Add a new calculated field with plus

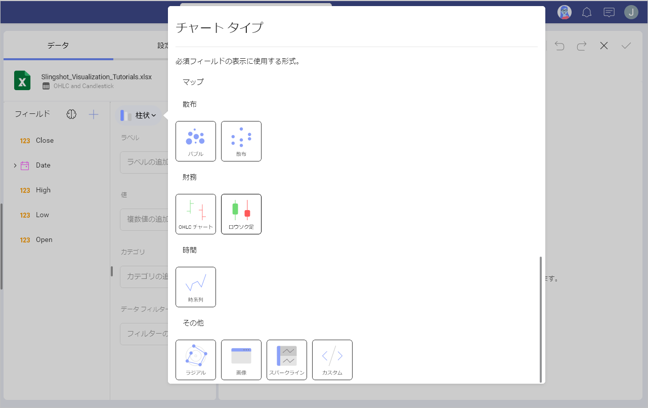(94, 114)
